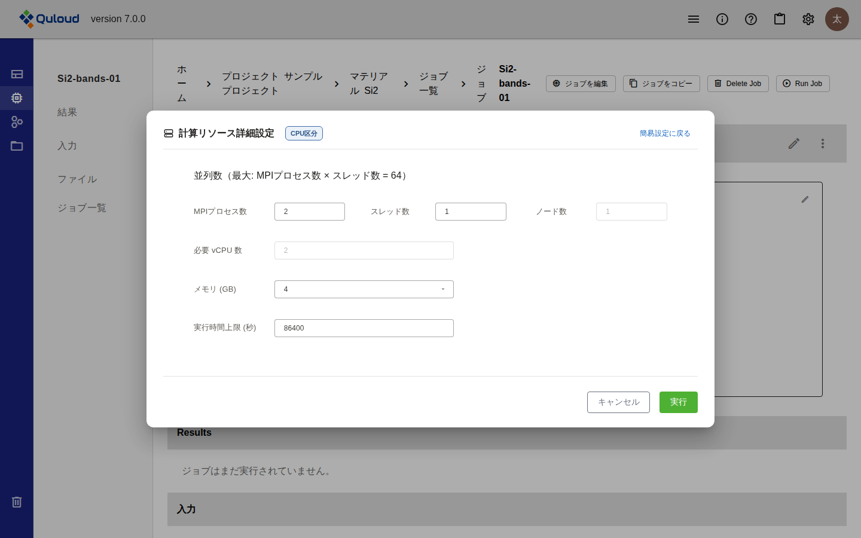Select the shapes icon in left sidebar

point(17,122)
